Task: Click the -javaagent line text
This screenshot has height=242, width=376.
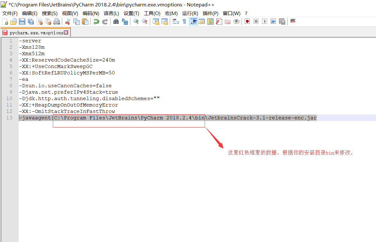Action: (x=168, y=118)
